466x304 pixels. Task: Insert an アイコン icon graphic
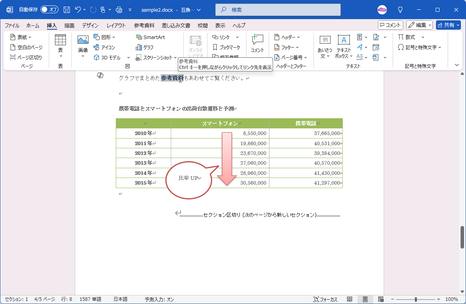click(105, 47)
